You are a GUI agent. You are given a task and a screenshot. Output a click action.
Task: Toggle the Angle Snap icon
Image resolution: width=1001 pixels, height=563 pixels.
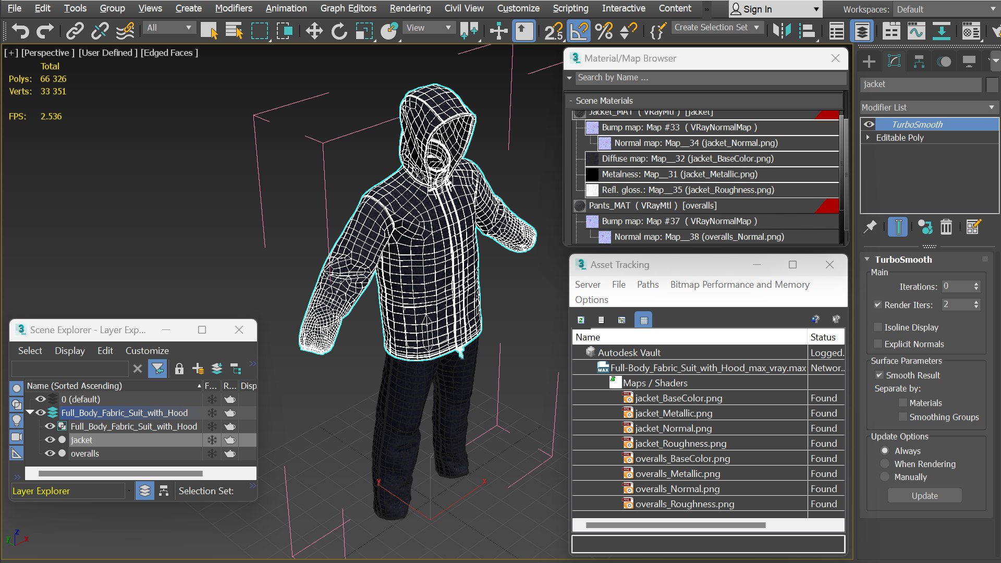tap(579, 31)
